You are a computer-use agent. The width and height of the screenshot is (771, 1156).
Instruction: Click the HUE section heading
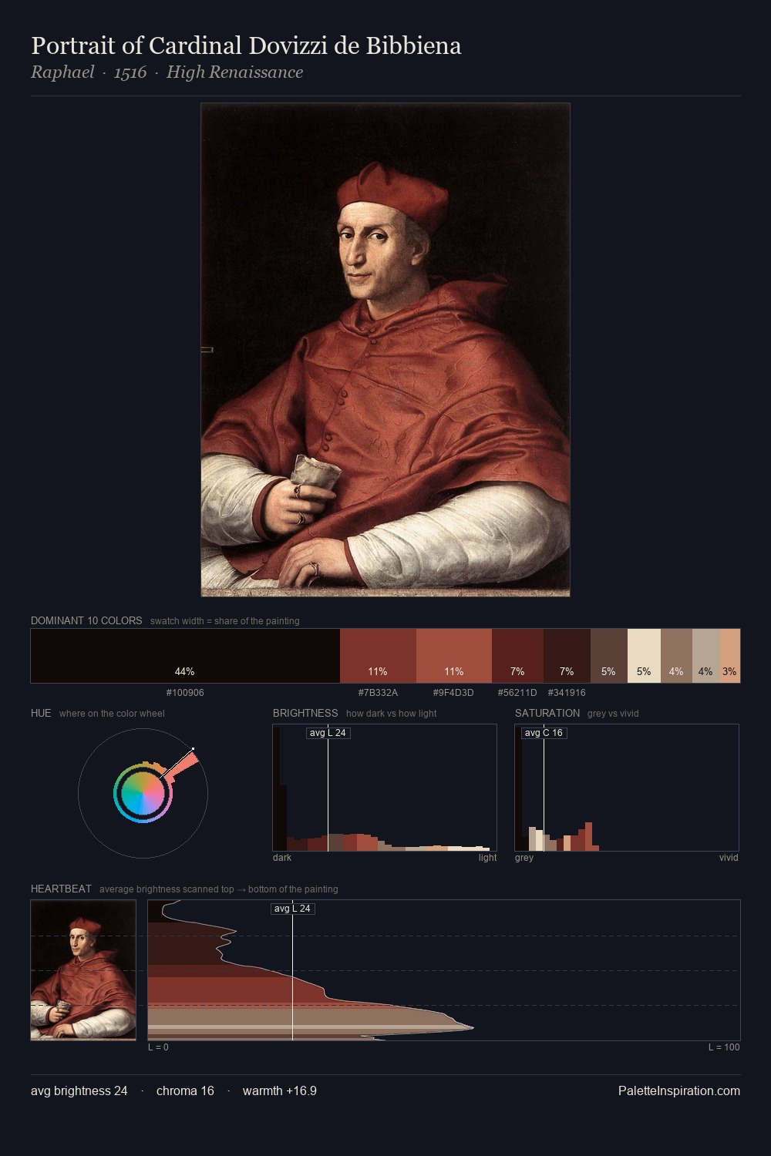coord(41,713)
